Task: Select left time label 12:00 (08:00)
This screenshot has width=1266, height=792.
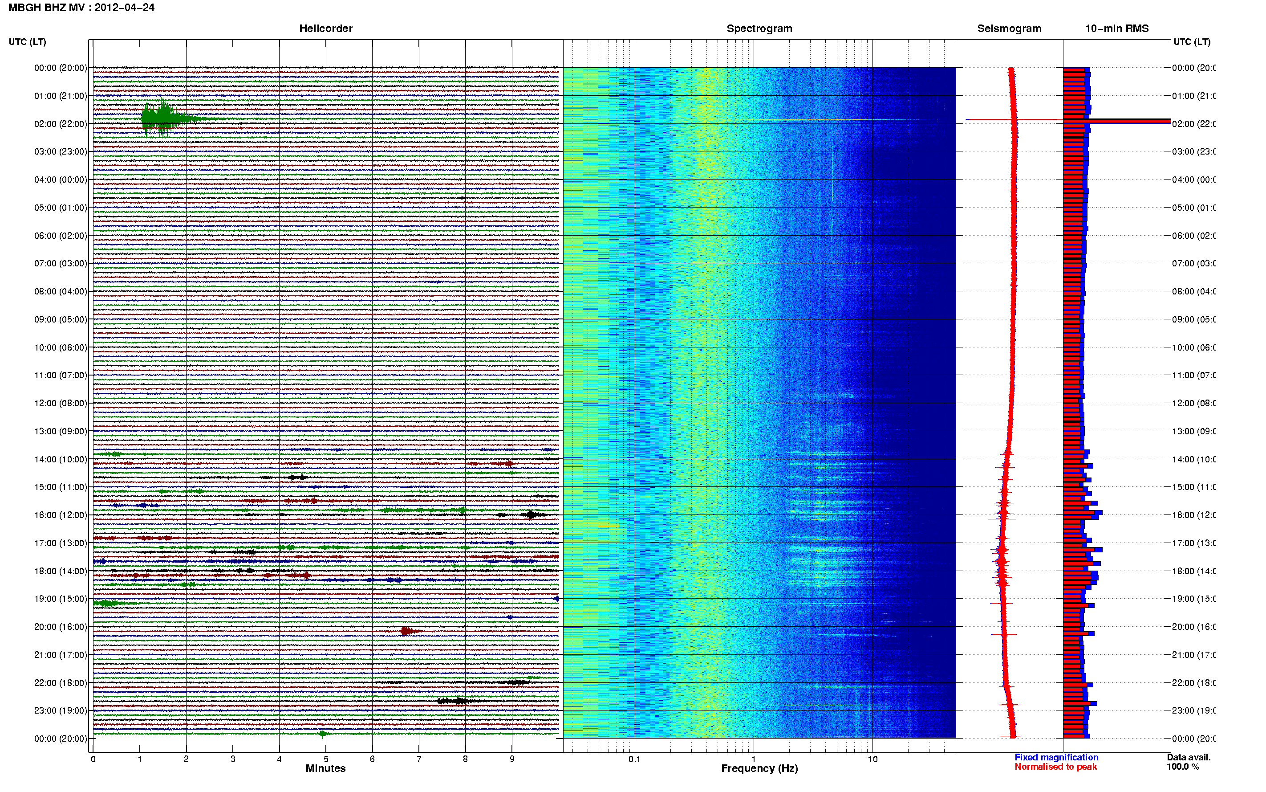Action: point(61,403)
